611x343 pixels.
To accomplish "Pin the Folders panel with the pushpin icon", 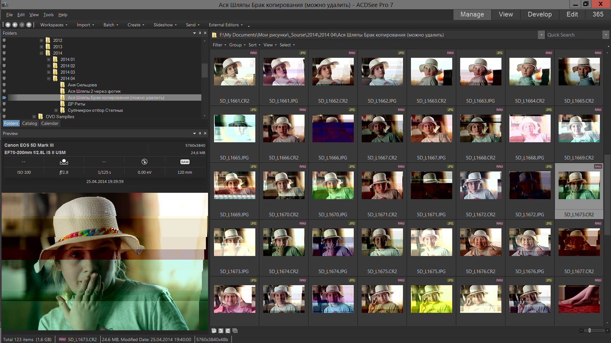I will (x=200, y=33).
